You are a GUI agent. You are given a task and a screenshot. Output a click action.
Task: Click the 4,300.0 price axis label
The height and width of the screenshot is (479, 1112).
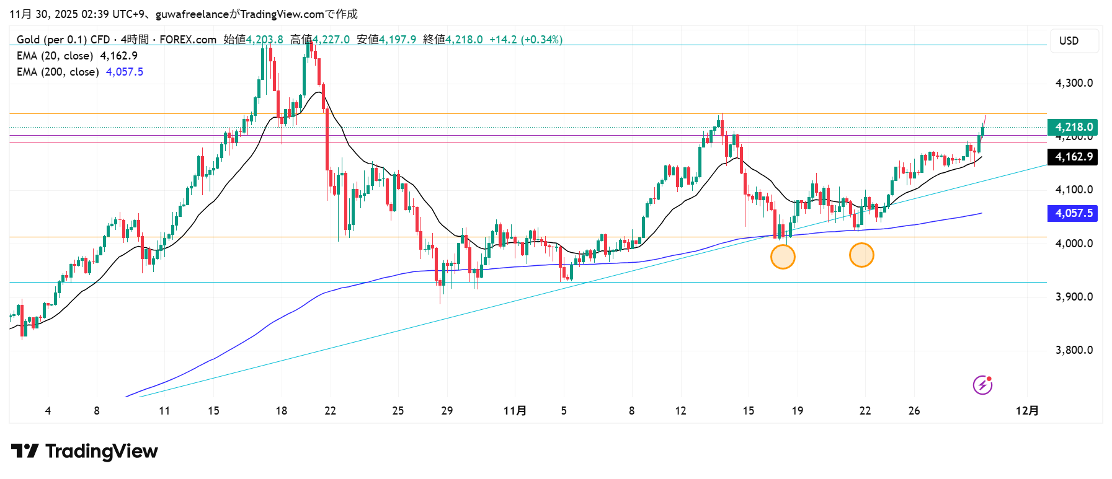click(1074, 83)
